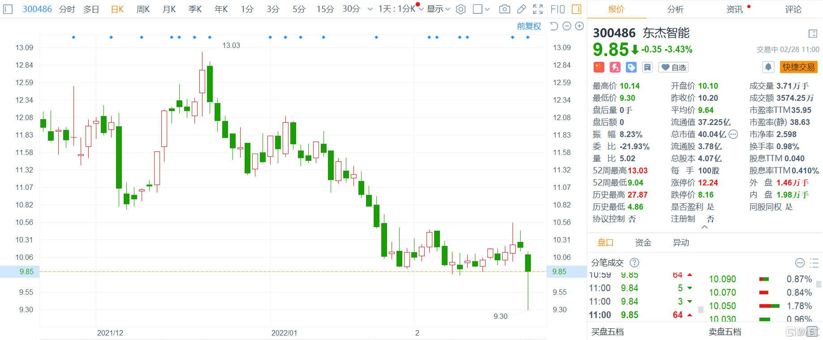Zoom out chart with minus icon
Viewport: 823px width, 340px height.
[567, 26]
